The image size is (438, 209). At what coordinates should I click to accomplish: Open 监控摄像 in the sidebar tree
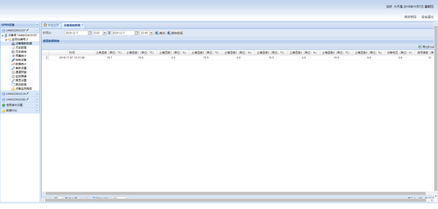point(20,76)
